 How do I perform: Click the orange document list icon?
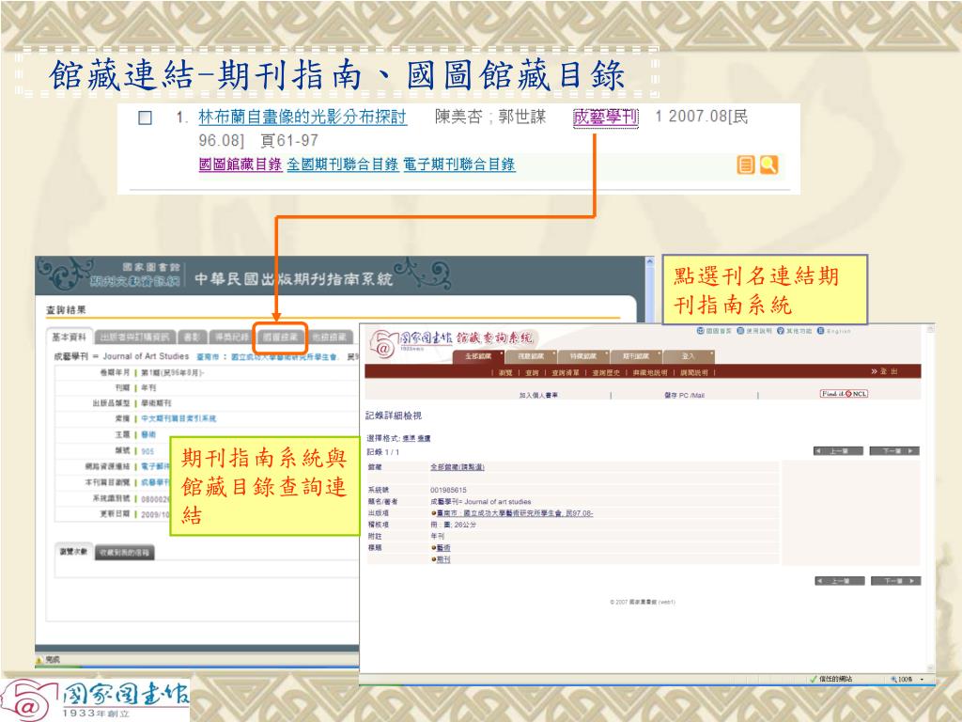click(745, 165)
